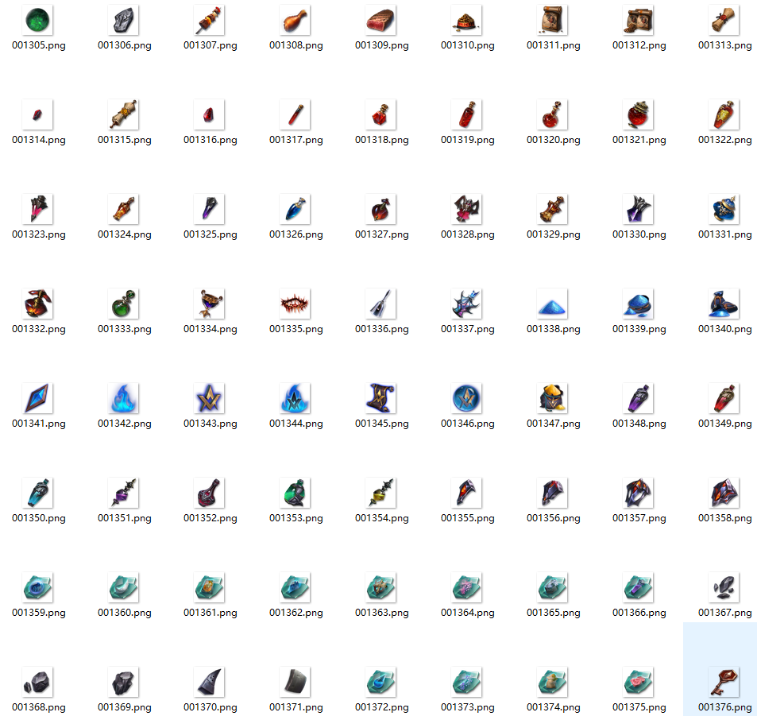Select the blue diamond crystal 001341.png

[38, 398]
